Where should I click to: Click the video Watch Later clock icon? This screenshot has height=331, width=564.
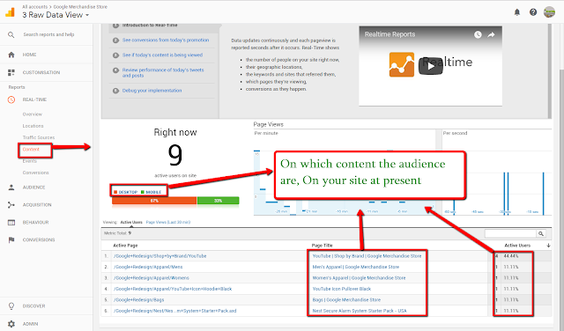point(478,34)
